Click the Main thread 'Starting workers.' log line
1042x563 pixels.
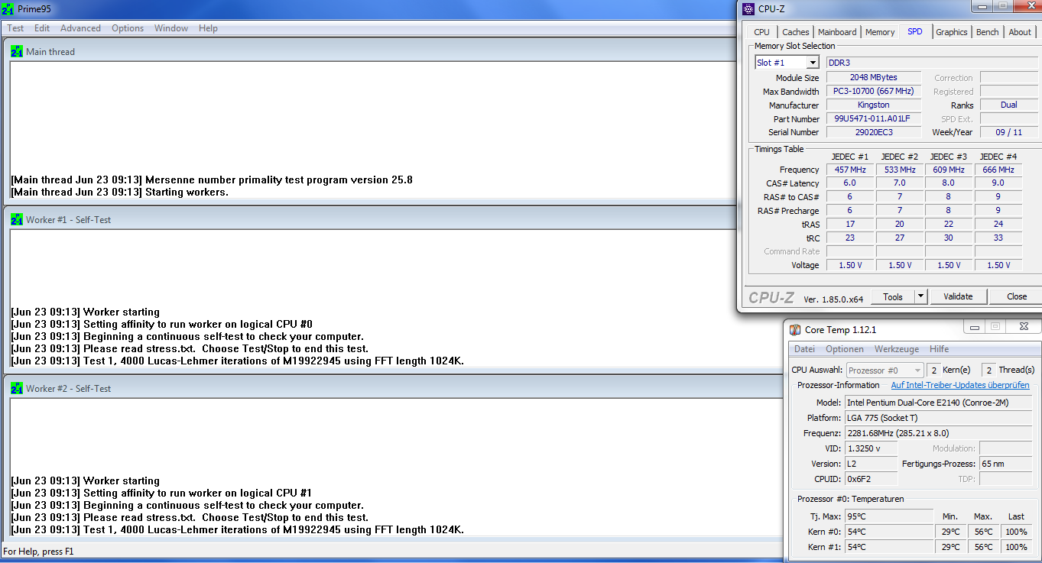pos(120,193)
